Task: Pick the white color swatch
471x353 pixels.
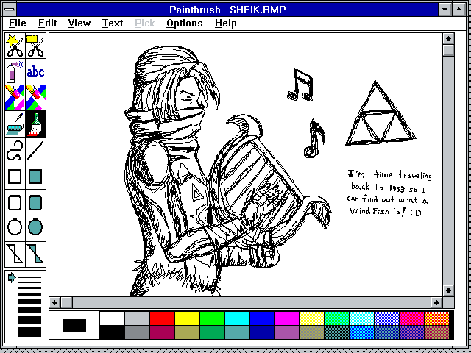Action: click(112, 318)
